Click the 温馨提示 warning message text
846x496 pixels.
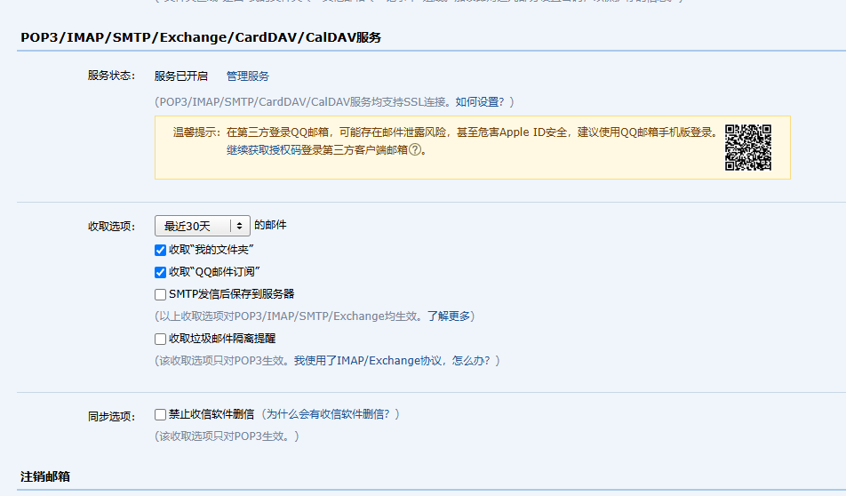coord(446,132)
